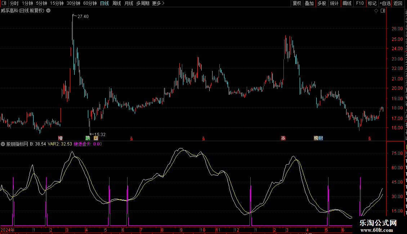
Task: Click the 26.00 price axis label
Action: (397, 29)
